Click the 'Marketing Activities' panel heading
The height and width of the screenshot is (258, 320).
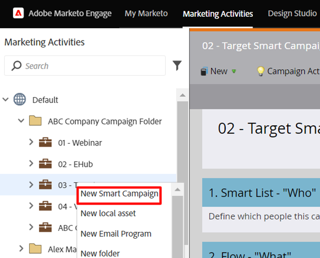pyautogui.click(x=44, y=42)
